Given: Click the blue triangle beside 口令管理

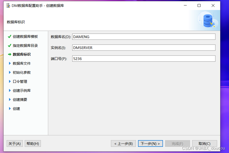Looking at the screenshot, I should (10, 81).
